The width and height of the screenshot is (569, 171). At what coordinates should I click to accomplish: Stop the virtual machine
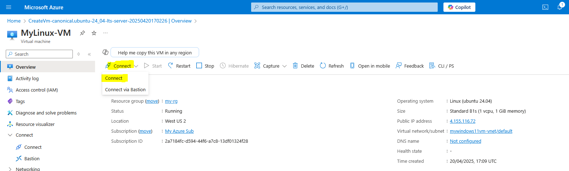coord(205,66)
